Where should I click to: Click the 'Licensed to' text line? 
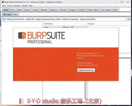[x=84, y=63]
